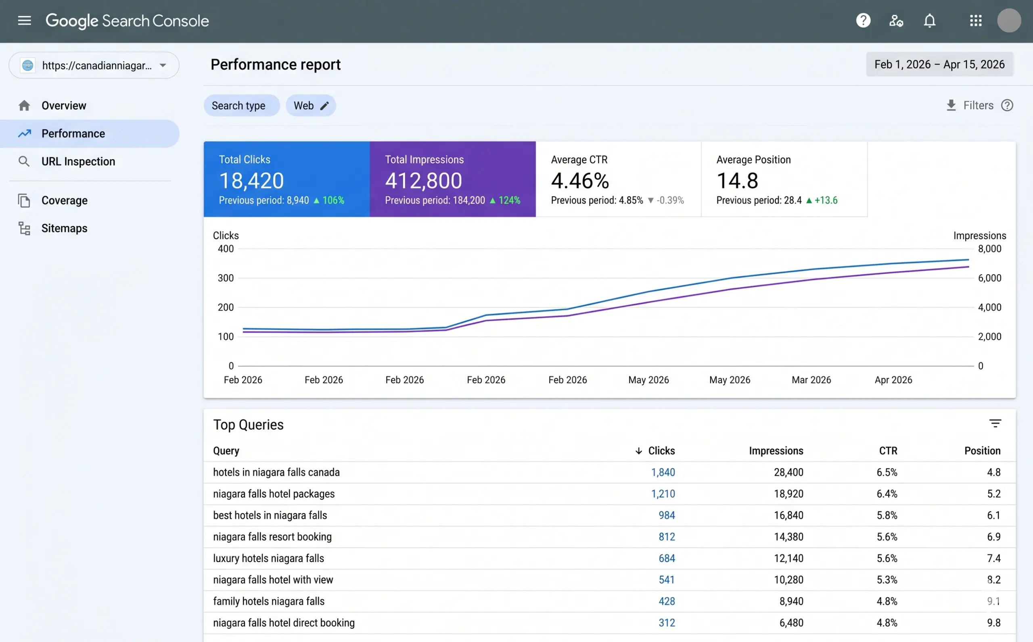Click the 1,210 clicks value

663,494
